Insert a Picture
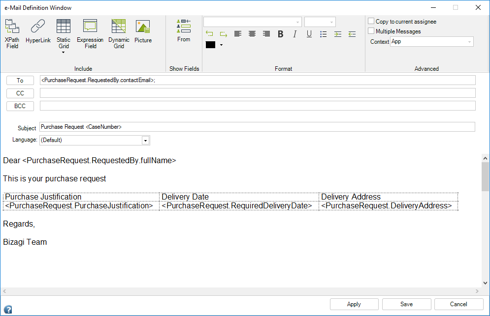The width and height of the screenshot is (490, 316). (143, 31)
